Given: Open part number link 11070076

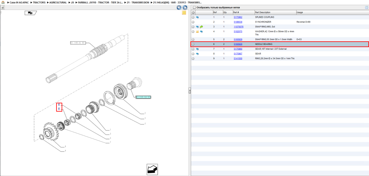Looking at the screenshot, I should tap(238, 27).
